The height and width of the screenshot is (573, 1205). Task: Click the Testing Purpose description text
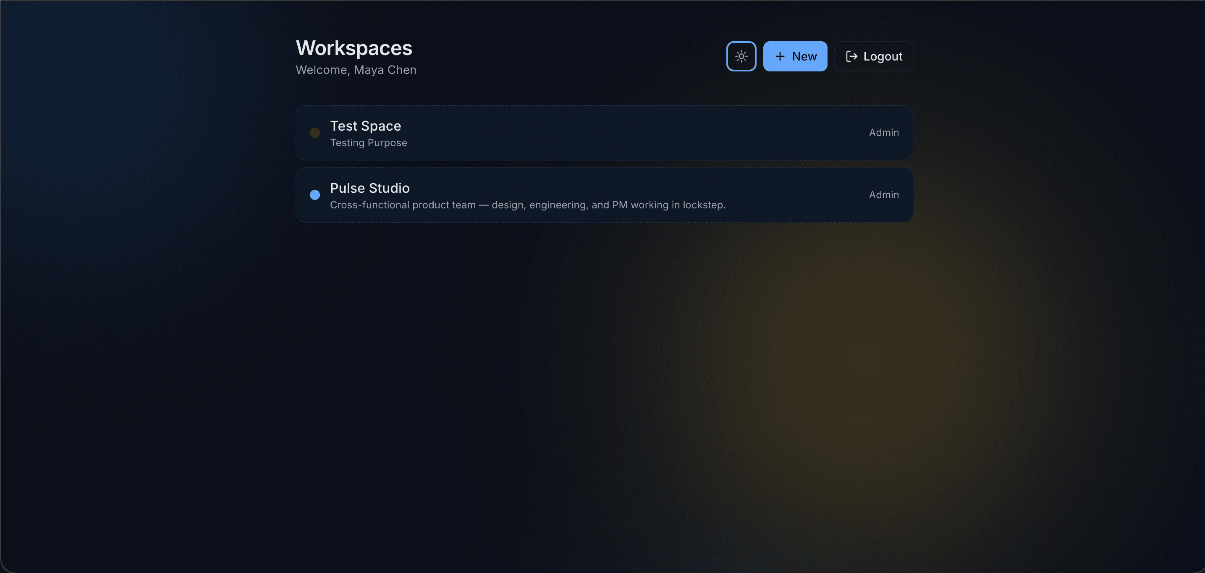(x=368, y=143)
